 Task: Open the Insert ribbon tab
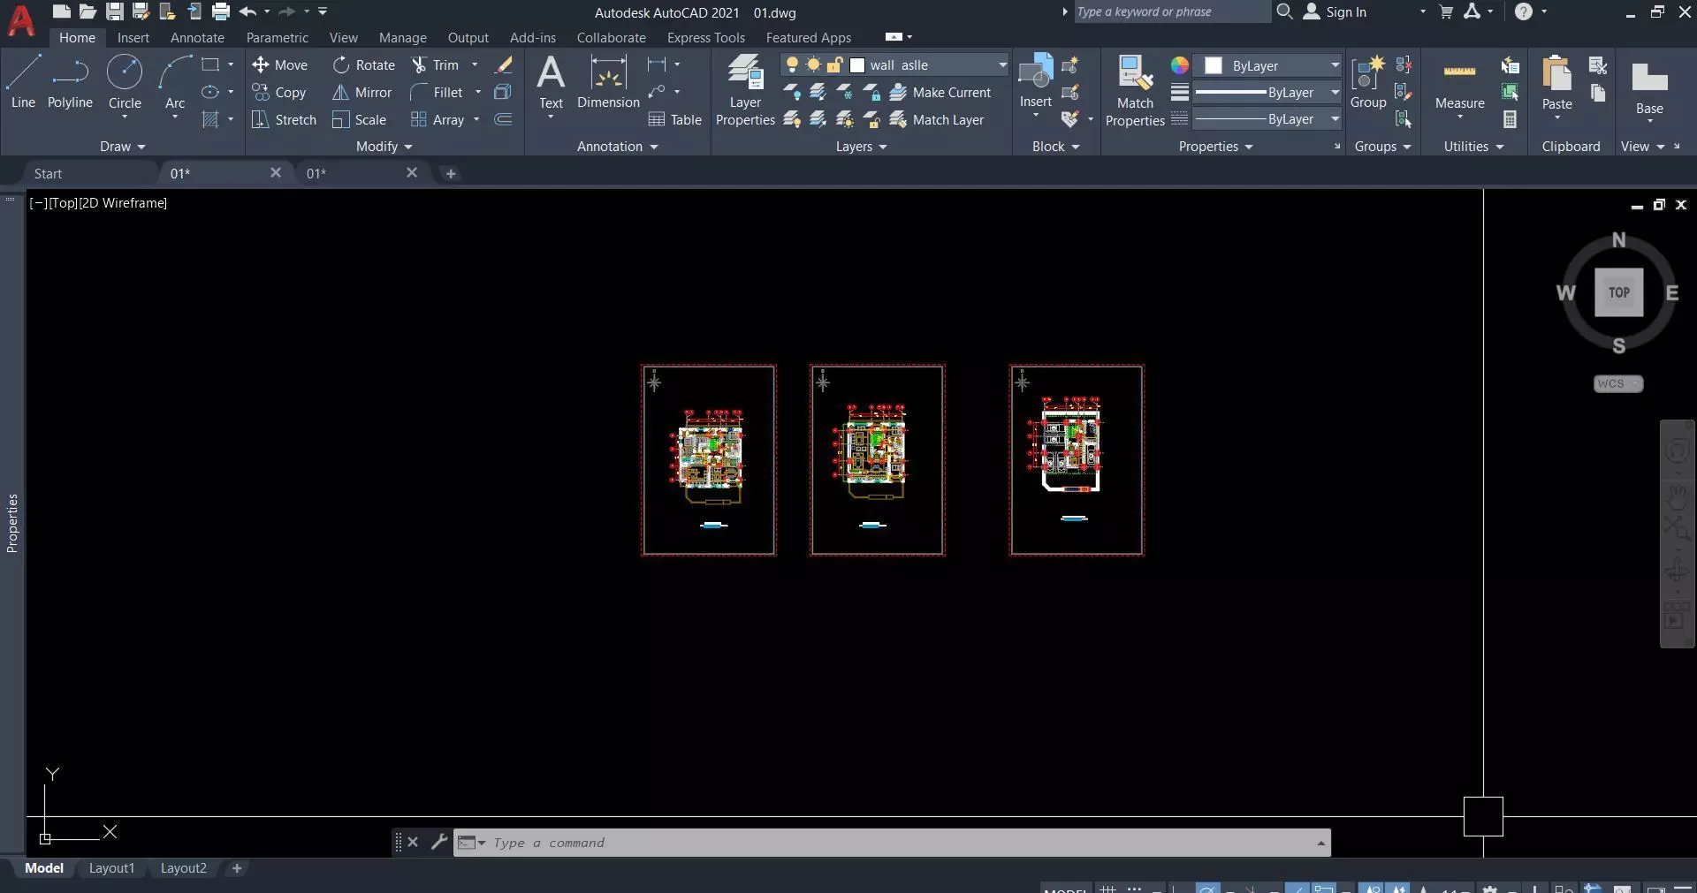pyautogui.click(x=133, y=38)
